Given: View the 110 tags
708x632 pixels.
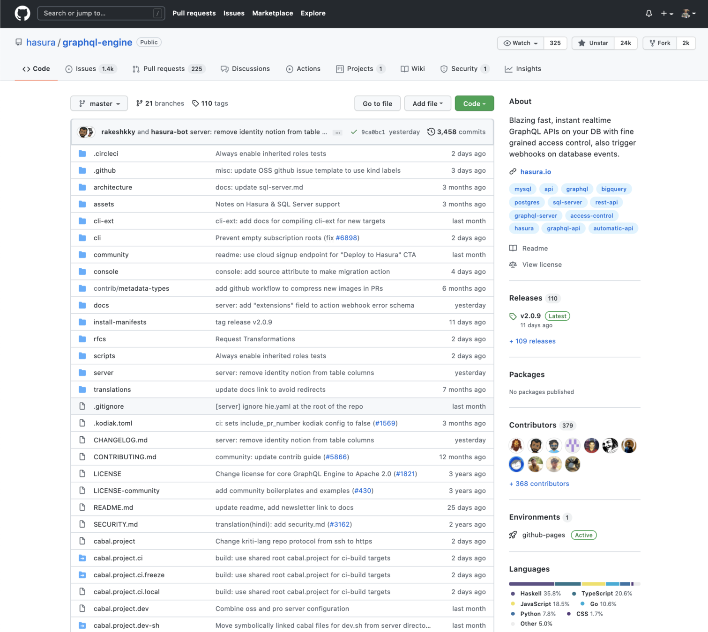Looking at the screenshot, I should tap(210, 103).
